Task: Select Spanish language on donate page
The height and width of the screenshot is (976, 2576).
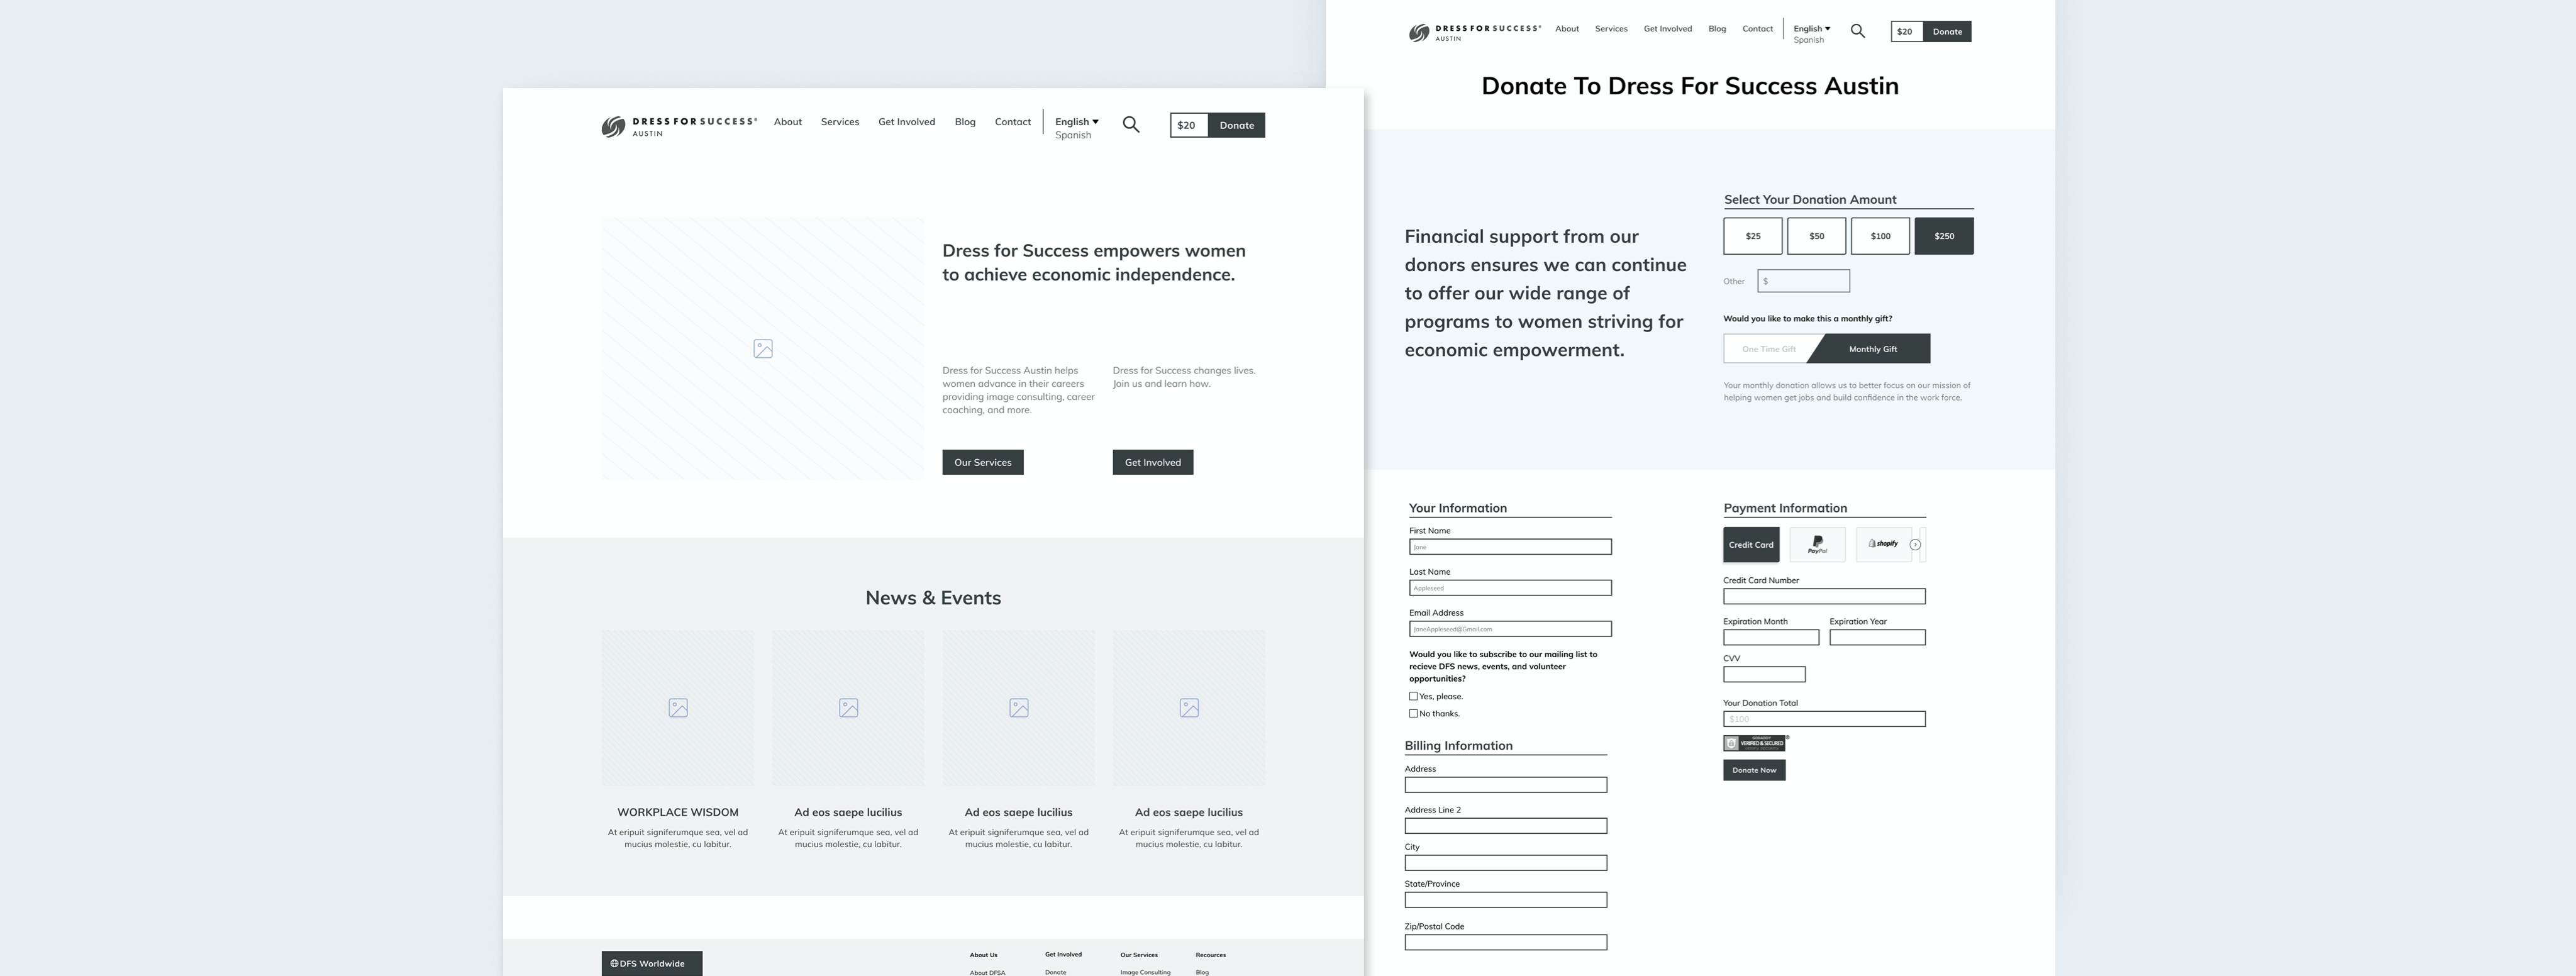Action: pyautogui.click(x=1809, y=40)
